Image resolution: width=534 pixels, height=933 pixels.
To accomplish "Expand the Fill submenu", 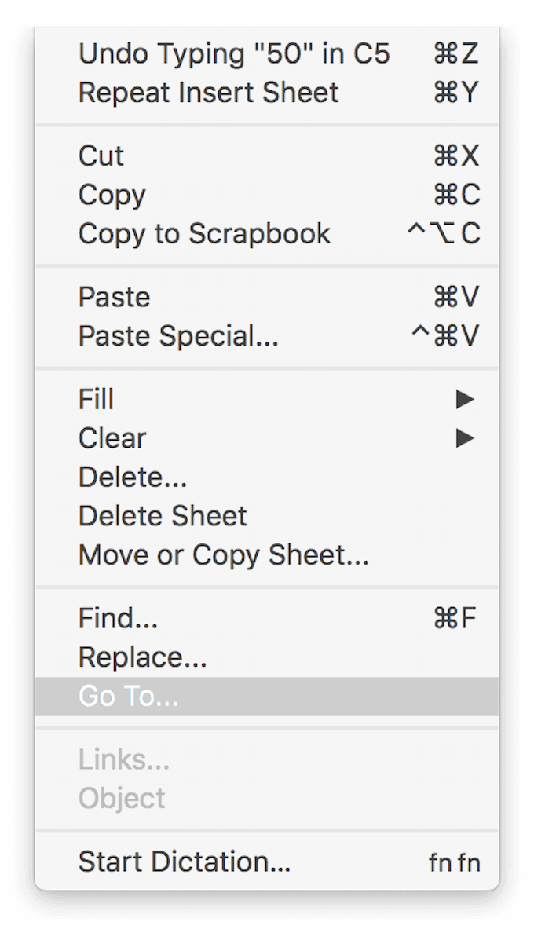I will click(x=97, y=399).
